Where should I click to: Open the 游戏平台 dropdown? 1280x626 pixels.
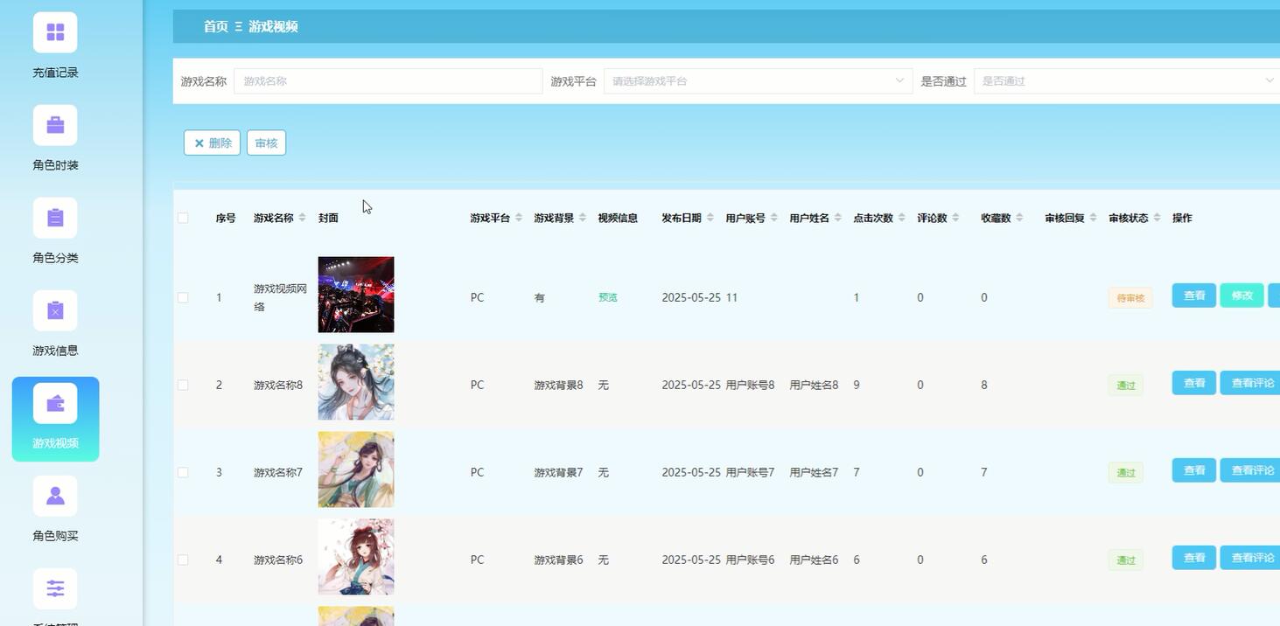click(758, 81)
